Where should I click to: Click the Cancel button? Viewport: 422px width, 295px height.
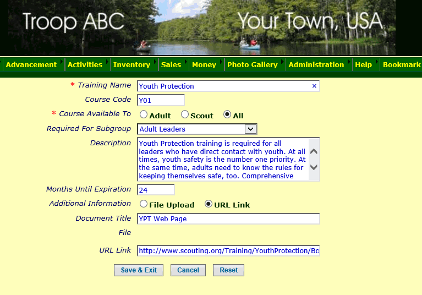(188, 270)
